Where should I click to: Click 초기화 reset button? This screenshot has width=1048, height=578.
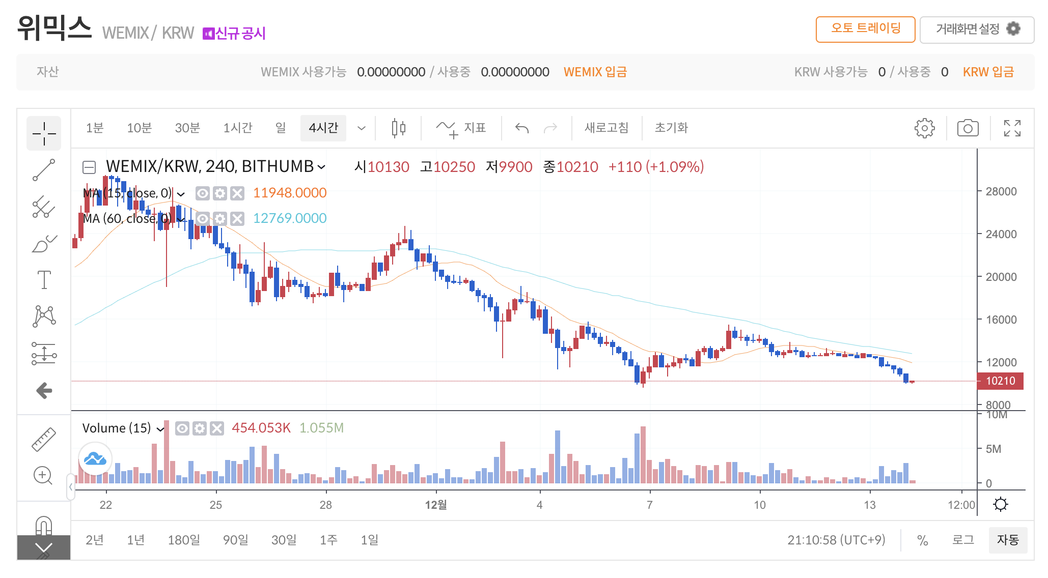[671, 128]
